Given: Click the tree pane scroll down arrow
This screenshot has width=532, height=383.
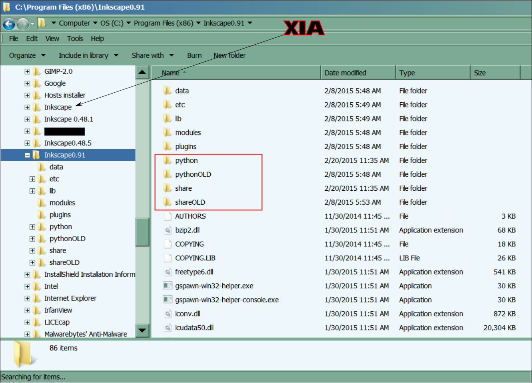Looking at the screenshot, I should pyautogui.click(x=142, y=330).
